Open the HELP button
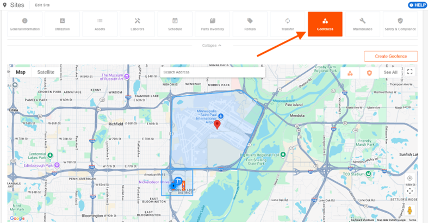Viewport: 428px width, 223px height. click(x=418, y=5)
